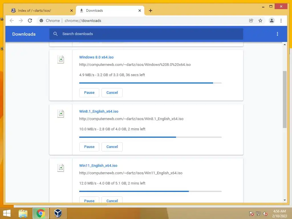Viewport: 292px width, 219px height.
Task: Open the Chrome profile avatar
Action: (x=272, y=21)
